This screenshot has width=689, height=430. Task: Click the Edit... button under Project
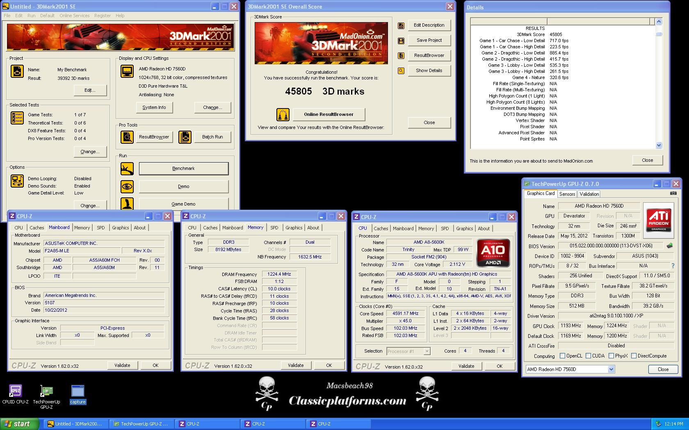[x=90, y=90]
